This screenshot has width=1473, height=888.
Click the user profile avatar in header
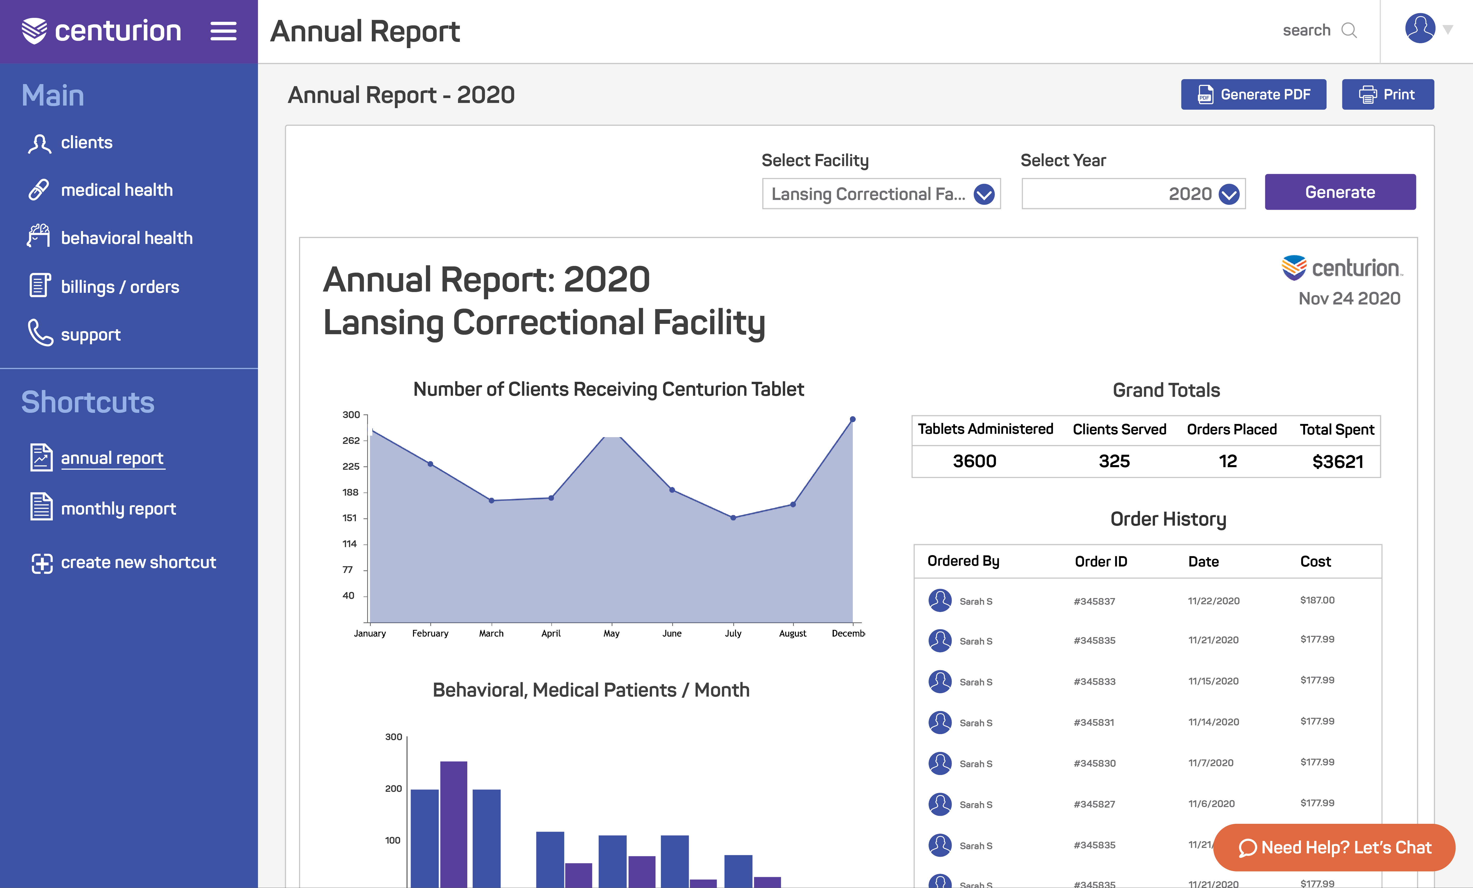pos(1420,28)
